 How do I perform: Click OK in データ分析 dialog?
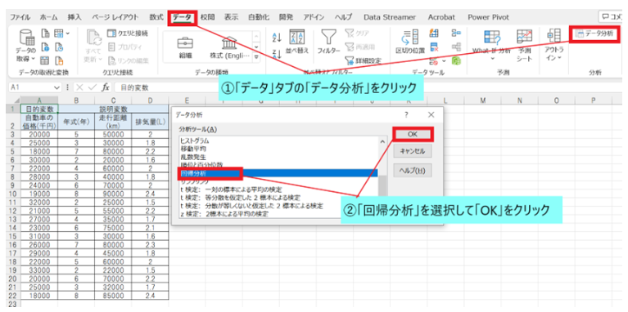(x=413, y=134)
